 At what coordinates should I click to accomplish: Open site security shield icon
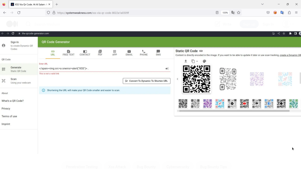click(x=48, y=13)
